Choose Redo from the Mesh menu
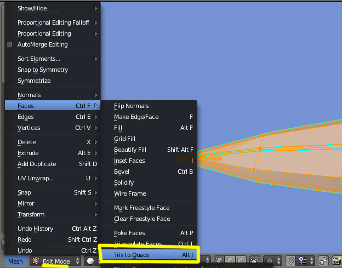Screen dimensions: 342x268 53,240
